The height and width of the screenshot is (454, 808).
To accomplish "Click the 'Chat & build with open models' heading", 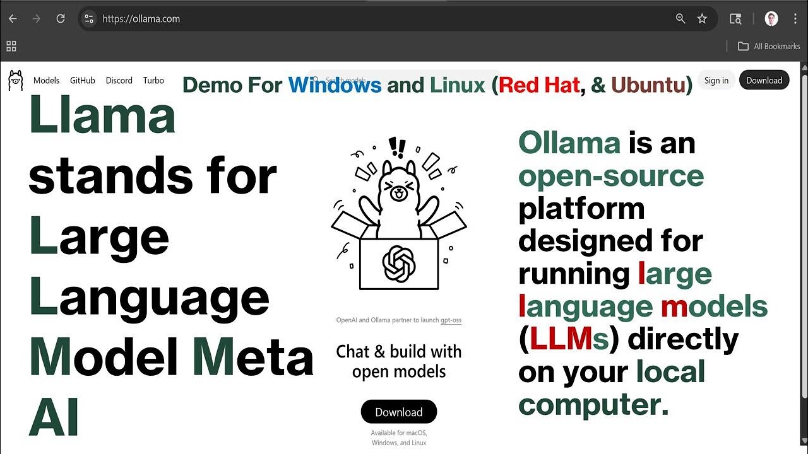I will point(399,361).
